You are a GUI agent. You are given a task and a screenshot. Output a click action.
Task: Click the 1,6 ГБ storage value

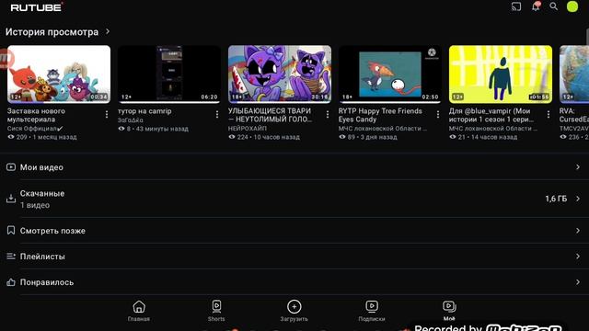pos(556,199)
